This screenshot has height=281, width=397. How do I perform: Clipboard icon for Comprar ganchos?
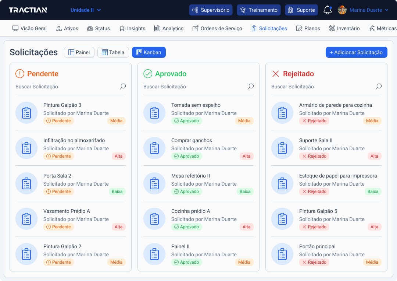[154, 148]
